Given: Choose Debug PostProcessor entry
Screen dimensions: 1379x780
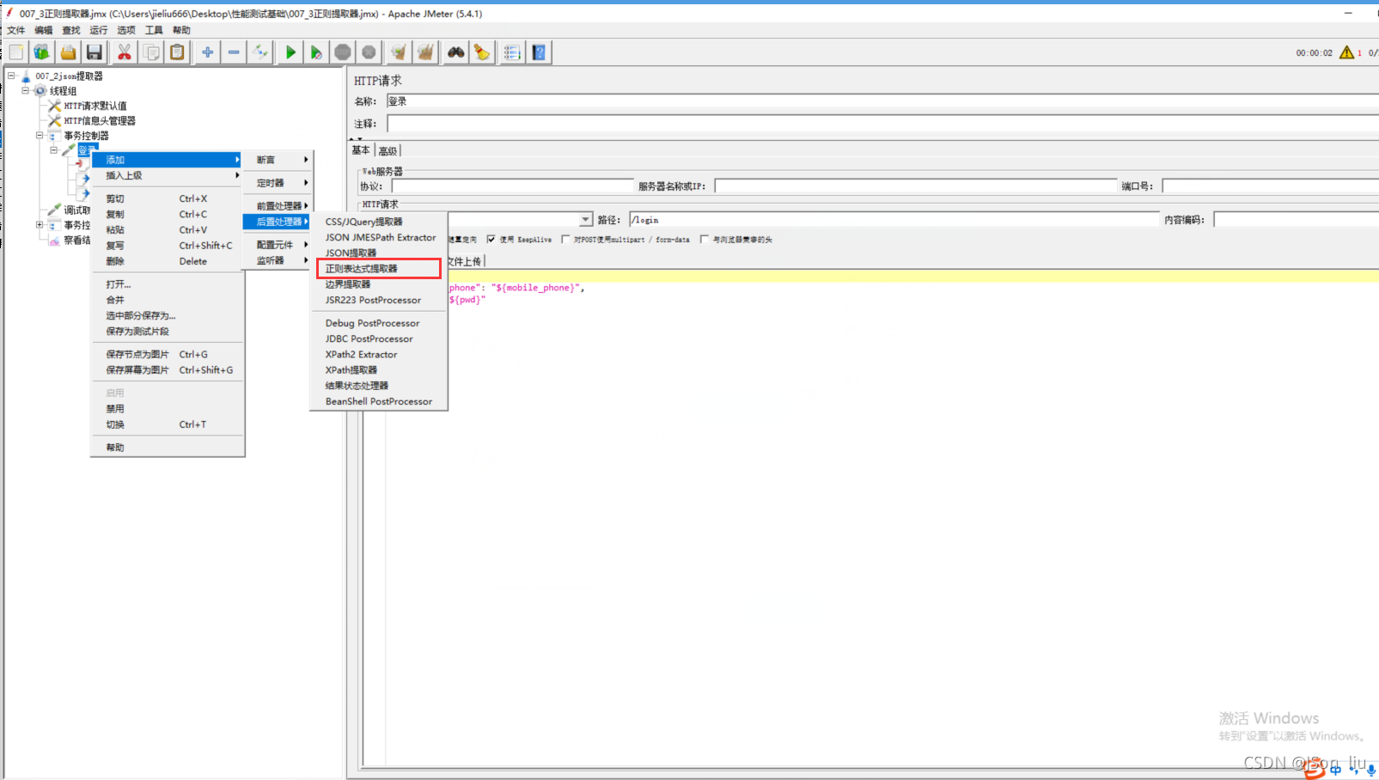Looking at the screenshot, I should [379, 323].
